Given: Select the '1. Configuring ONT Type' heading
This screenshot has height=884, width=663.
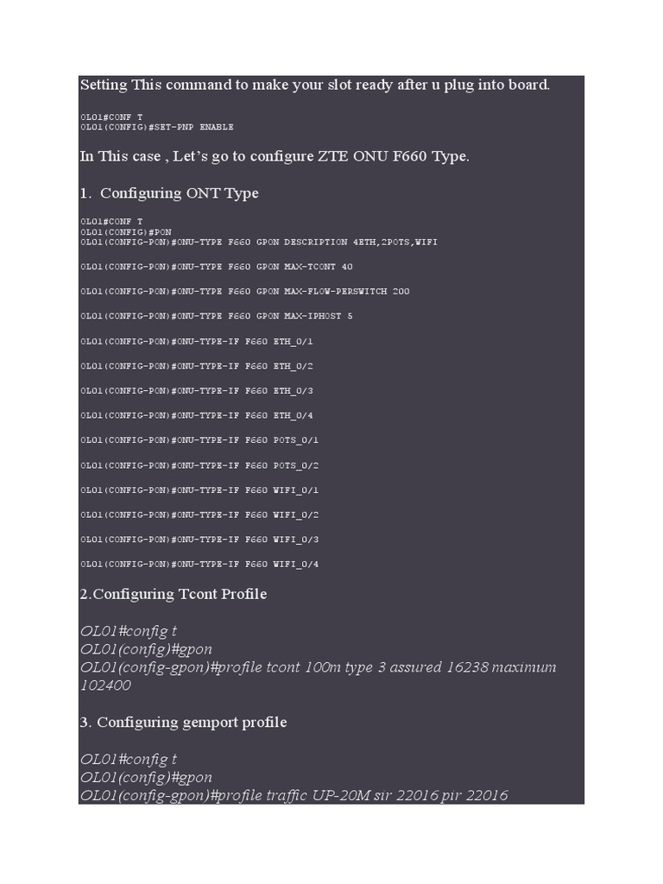Looking at the screenshot, I should [x=169, y=193].
